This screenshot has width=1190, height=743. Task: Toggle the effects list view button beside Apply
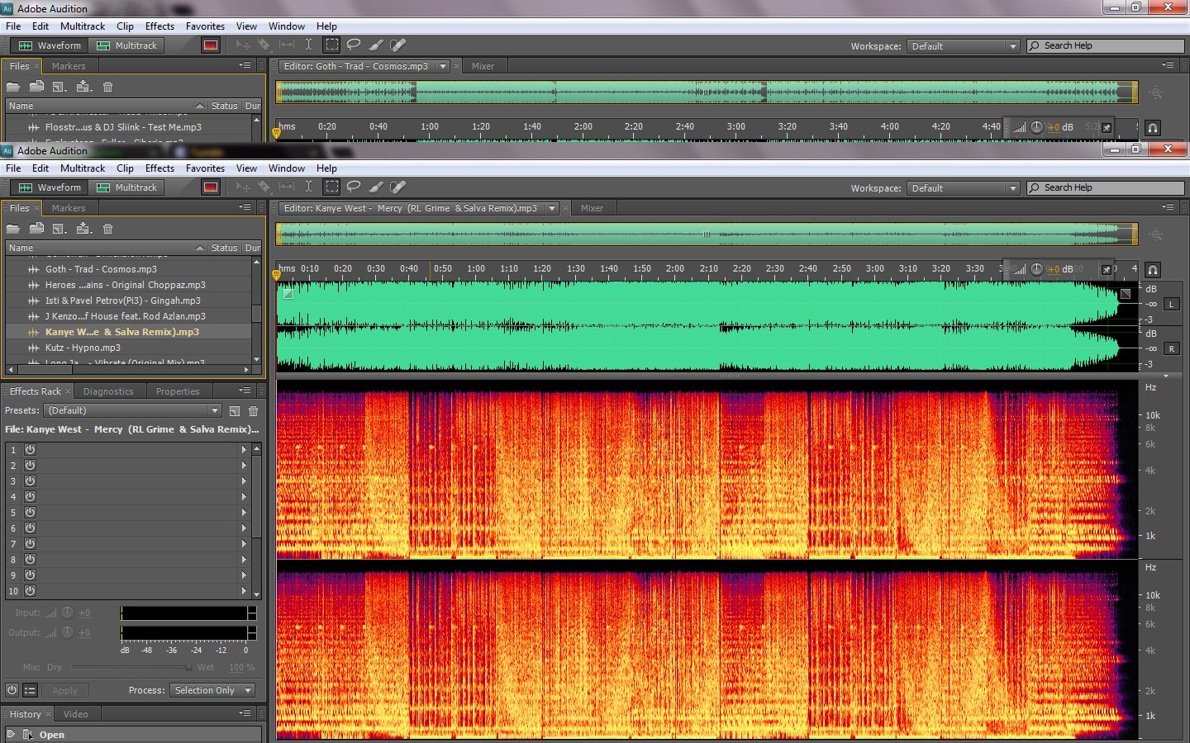(x=30, y=690)
